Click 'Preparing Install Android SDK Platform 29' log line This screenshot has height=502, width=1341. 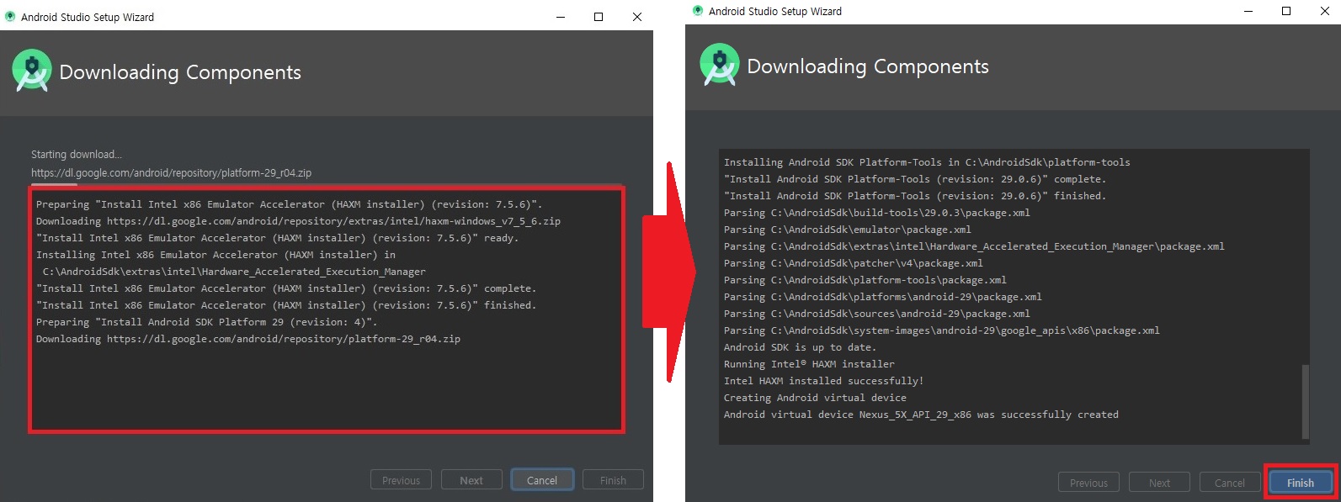(206, 322)
